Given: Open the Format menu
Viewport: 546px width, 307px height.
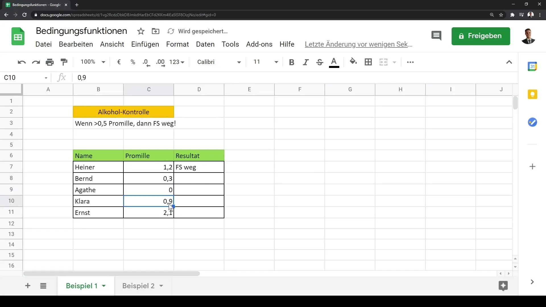Looking at the screenshot, I should 177,44.
